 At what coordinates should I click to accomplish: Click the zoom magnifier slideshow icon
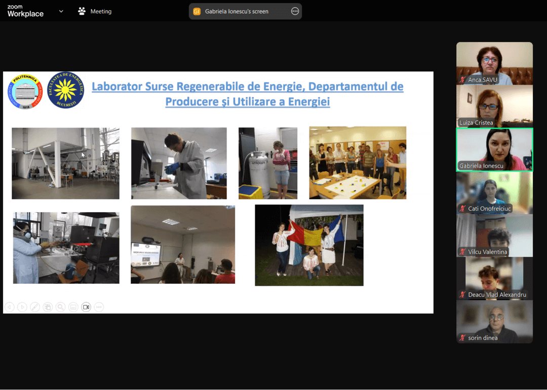pyautogui.click(x=61, y=307)
